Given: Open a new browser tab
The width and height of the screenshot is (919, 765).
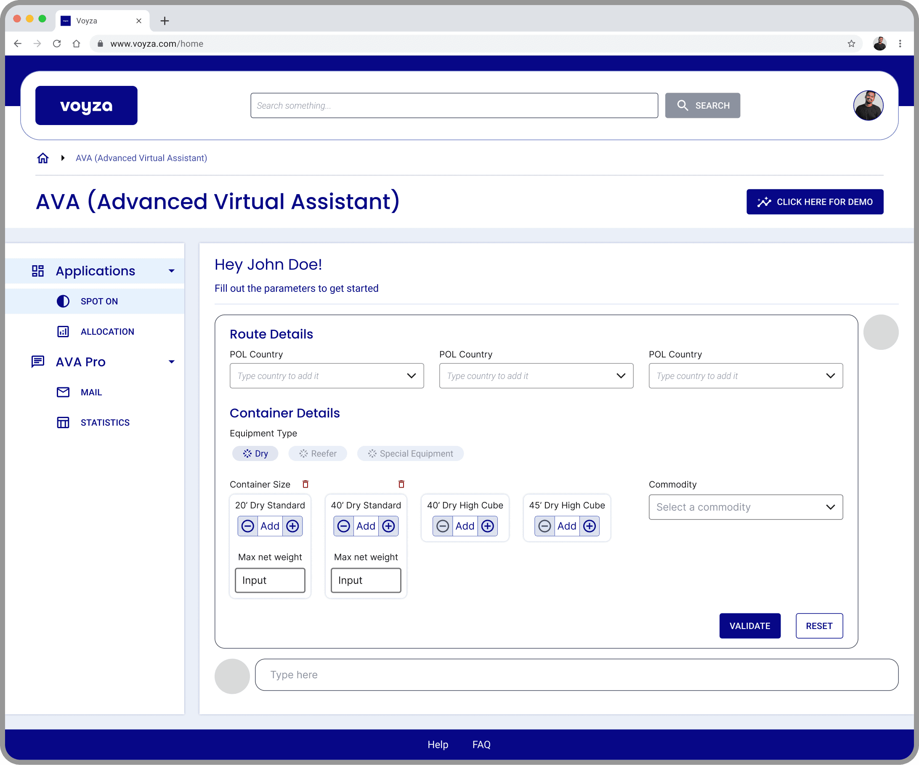Looking at the screenshot, I should 165,21.
